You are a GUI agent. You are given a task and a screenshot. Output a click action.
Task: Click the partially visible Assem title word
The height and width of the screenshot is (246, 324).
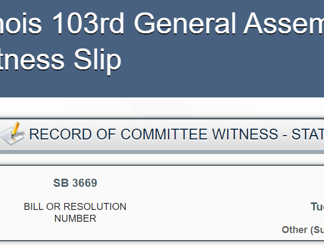[283, 23]
